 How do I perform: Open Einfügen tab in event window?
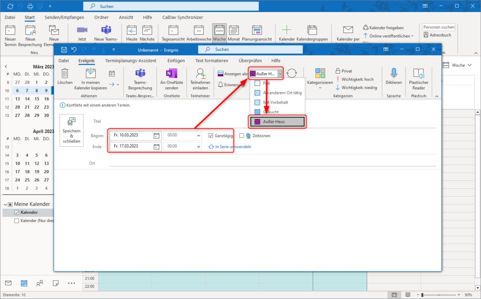(176, 61)
